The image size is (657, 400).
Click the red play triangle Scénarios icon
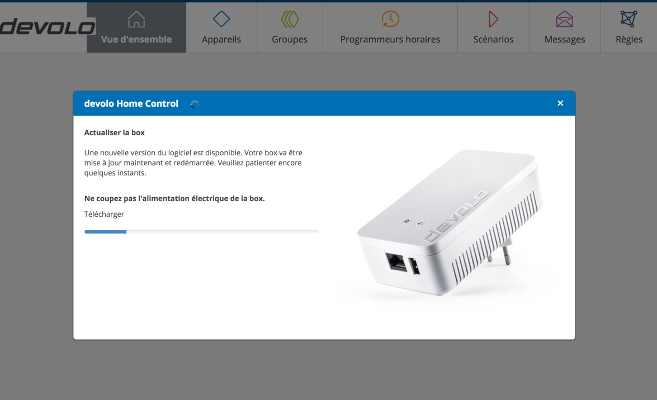coord(493,19)
